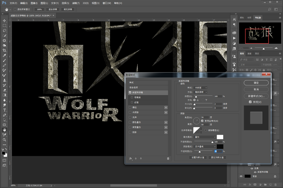Click the 确定 button

point(256,83)
